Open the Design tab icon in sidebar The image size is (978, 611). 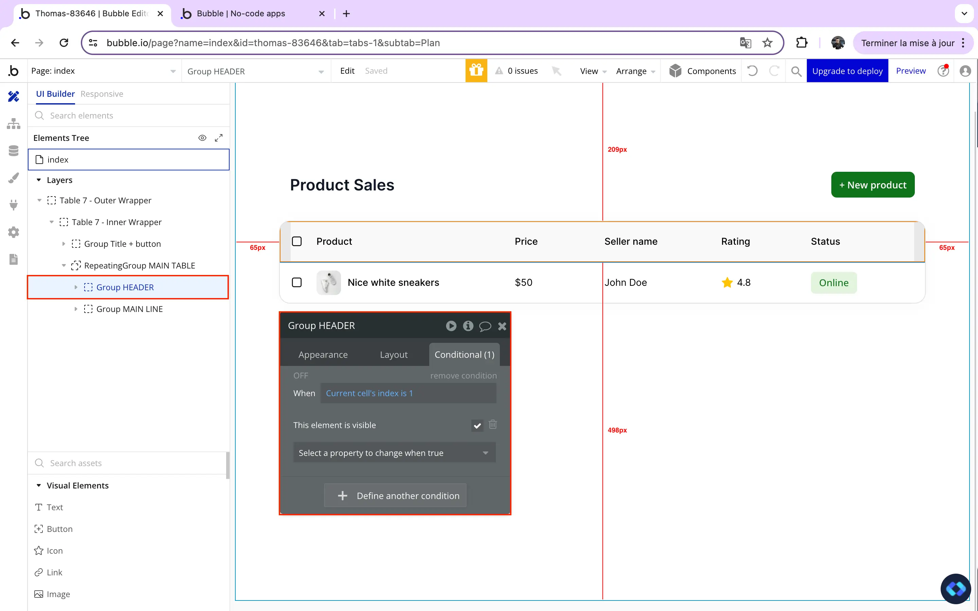tap(13, 96)
